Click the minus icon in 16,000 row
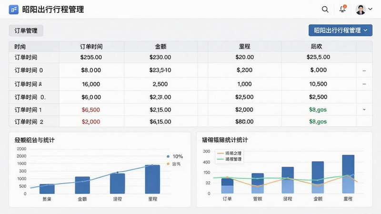Screen dimensions: 381x214 (364, 84)
